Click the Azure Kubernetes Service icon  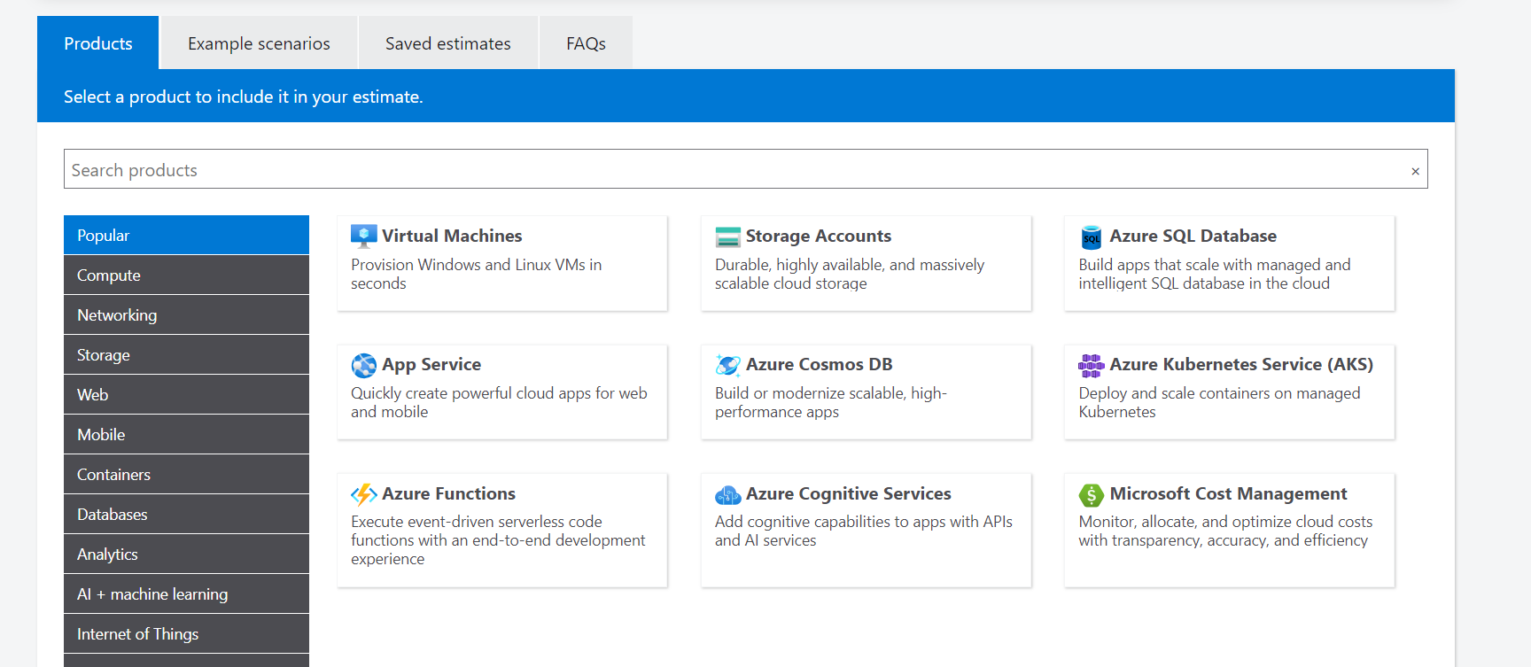(1092, 365)
